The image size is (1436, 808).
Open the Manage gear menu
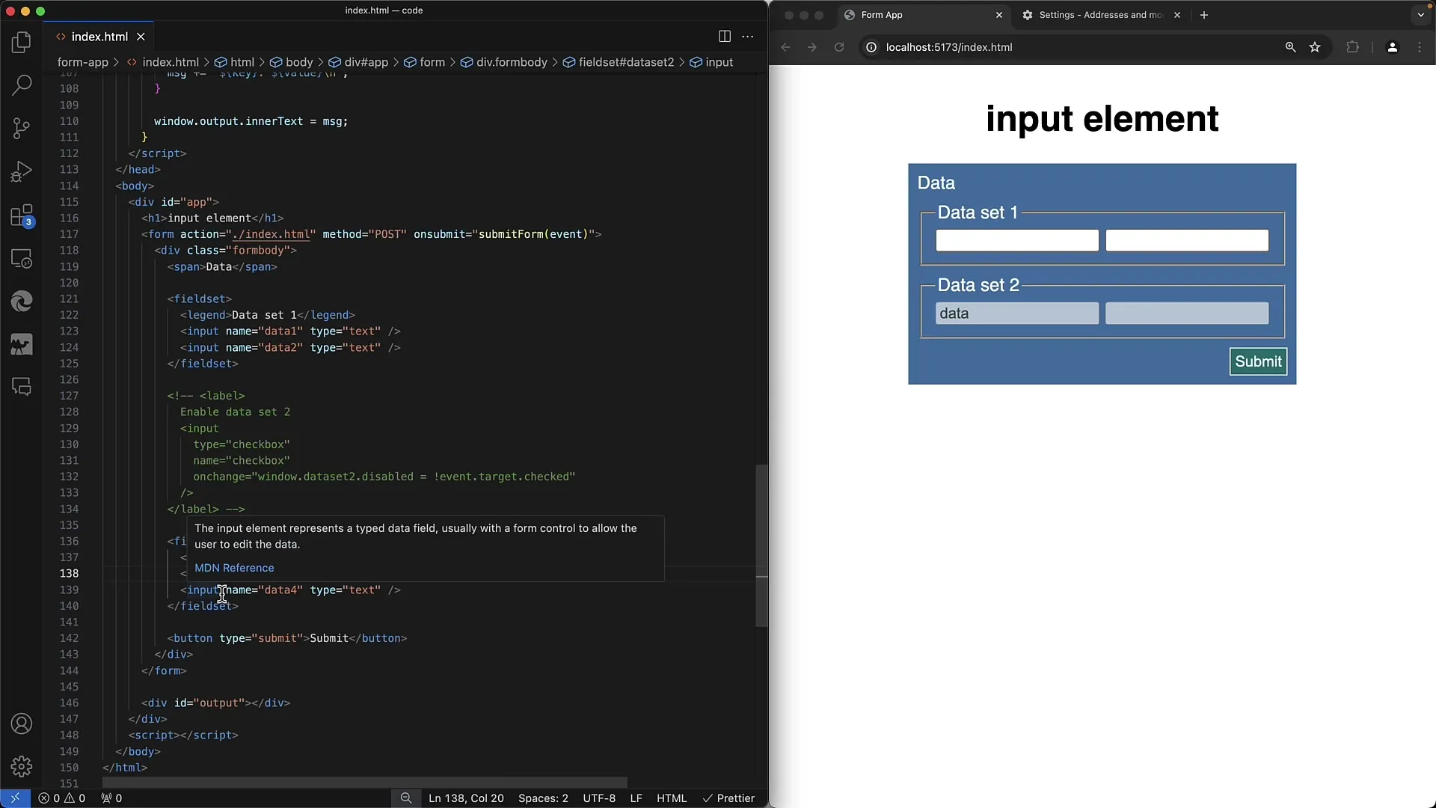click(22, 766)
